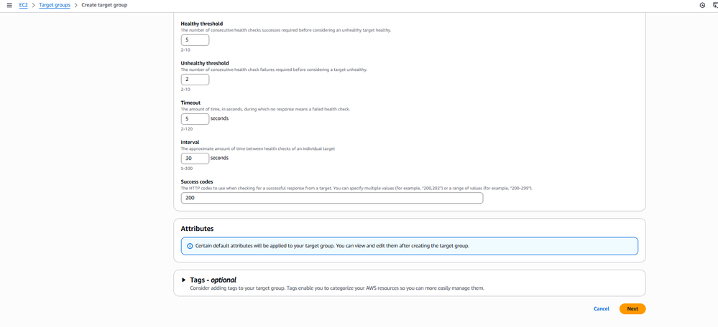The width and height of the screenshot is (718, 327).
Task: Click the Unhealthy threshold input box
Action: (195, 80)
